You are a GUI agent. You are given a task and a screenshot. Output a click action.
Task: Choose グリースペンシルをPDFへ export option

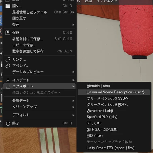114,105
